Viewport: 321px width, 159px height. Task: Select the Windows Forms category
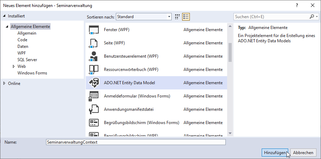32,73
